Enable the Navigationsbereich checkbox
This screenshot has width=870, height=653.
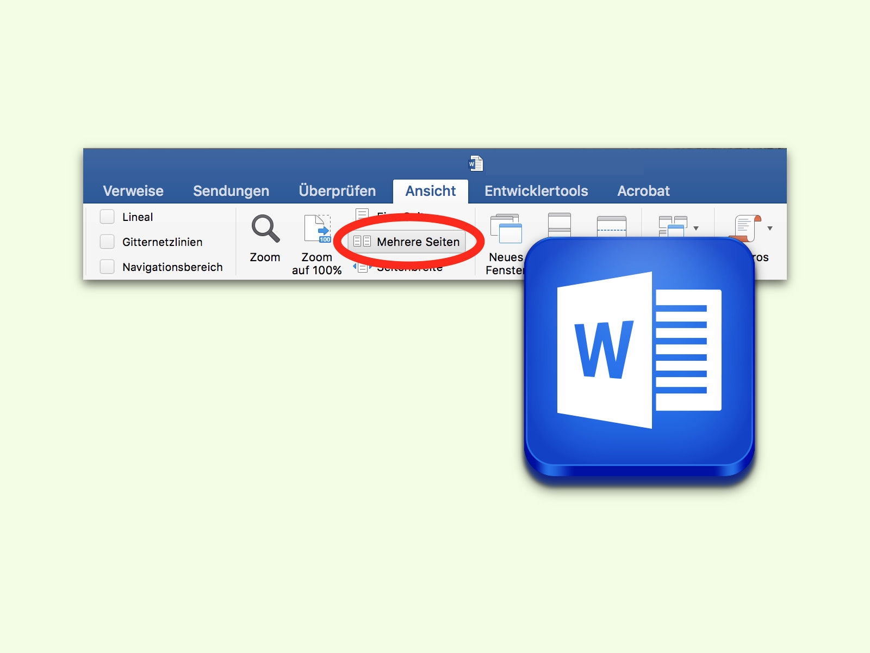(107, 267)
